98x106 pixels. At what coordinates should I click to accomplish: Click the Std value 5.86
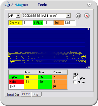pyautogui.click(x=69, y=23)
